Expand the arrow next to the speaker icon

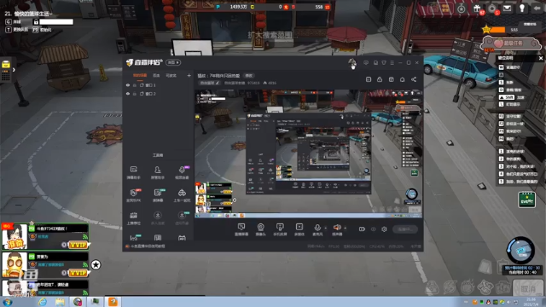tap(345, 229)
